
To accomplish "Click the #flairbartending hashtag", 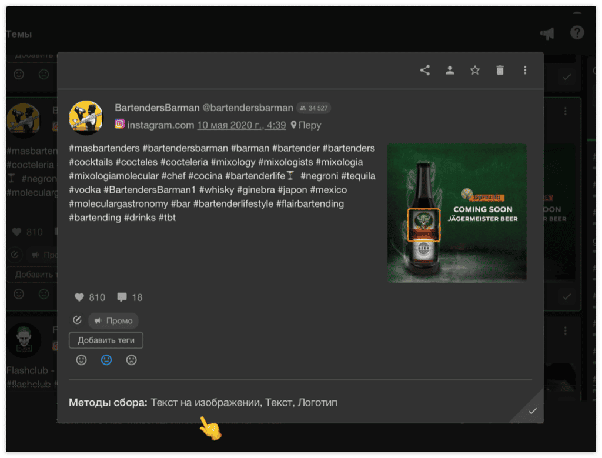I will click(x=310, y=203).
